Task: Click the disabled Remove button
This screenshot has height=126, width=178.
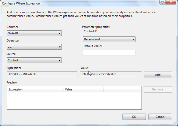Action: [158, 89]
